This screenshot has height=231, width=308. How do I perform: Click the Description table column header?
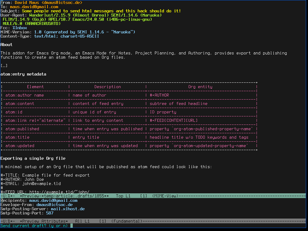108,87
